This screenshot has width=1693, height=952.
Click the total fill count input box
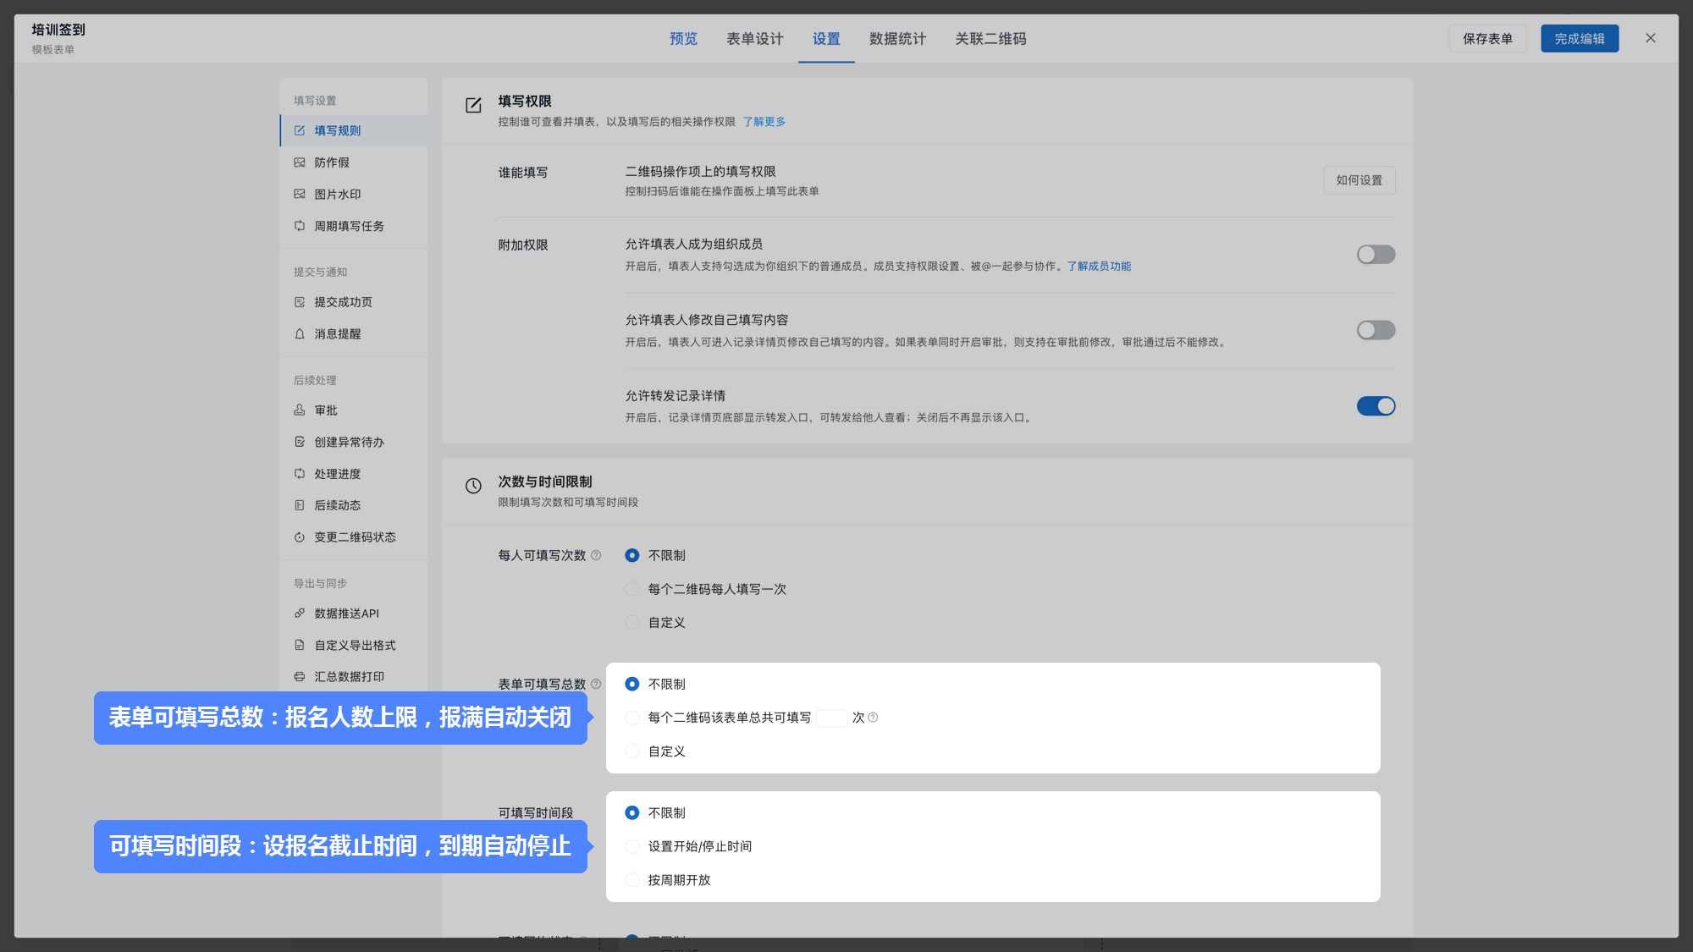tap(831, 718)
